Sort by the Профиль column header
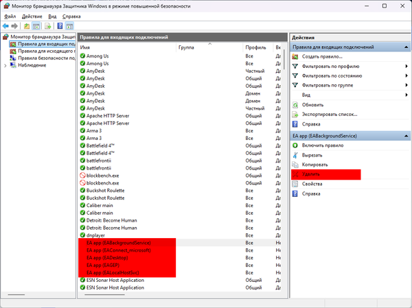 coord(258,47)
